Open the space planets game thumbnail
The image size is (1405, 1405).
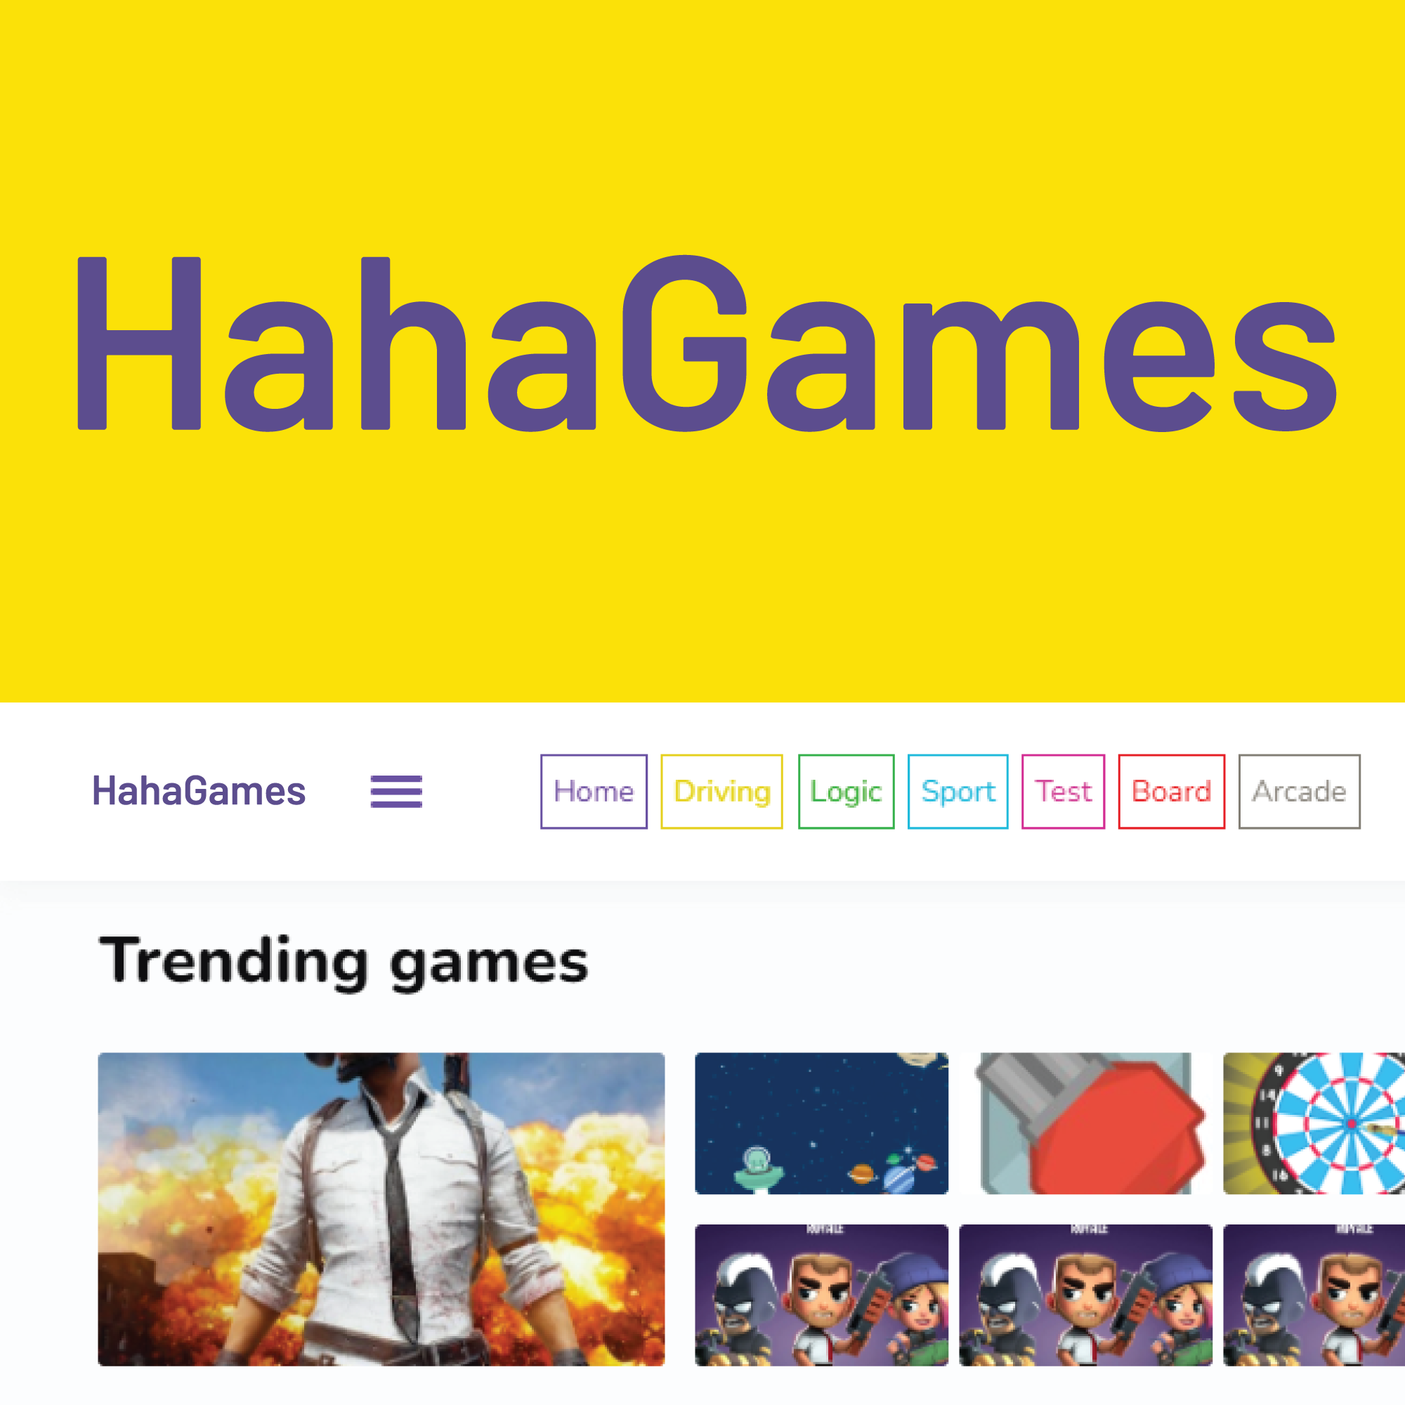tap(822, 1123)
